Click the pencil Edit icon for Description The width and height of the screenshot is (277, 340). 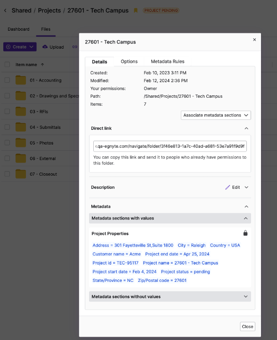pos(228,187)
